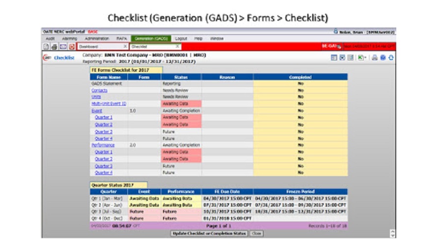The height and width of the screenshot is (246, 437).
Task: Click Update Checklist or Completion Status button
Action: pyautogui.click(x=209, y=233)
